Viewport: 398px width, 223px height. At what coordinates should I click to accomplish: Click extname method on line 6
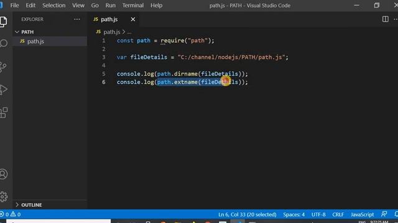(186, 82)
